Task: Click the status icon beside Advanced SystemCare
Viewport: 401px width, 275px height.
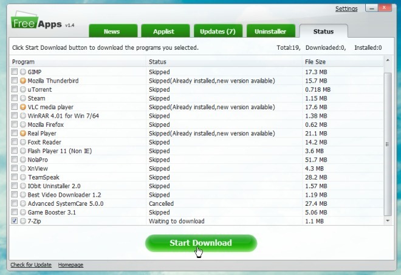Action: coord(23,203)
